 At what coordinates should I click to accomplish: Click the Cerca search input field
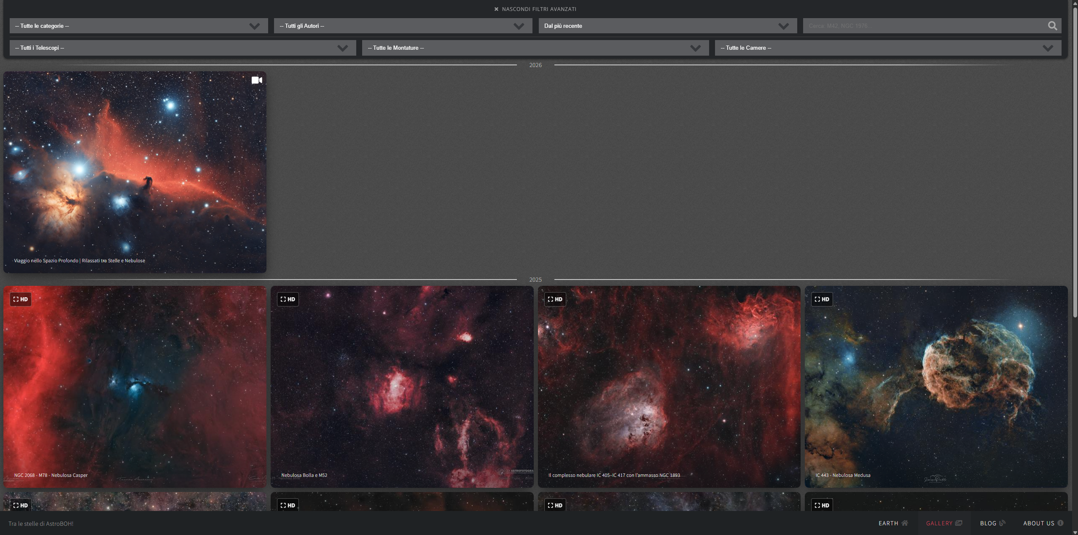point(923,26)
